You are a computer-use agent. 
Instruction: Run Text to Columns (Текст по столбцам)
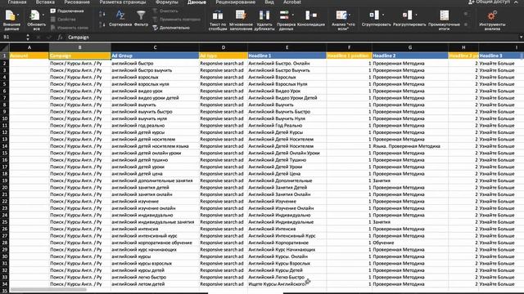pos(218,20)
